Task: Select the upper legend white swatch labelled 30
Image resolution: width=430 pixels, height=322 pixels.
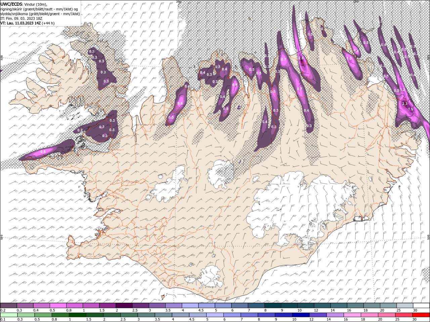Action: click(x=422, y=306)
